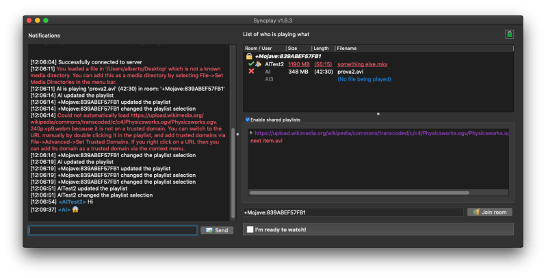Click the emoji in Al's chat message

(x=75, y=210)
